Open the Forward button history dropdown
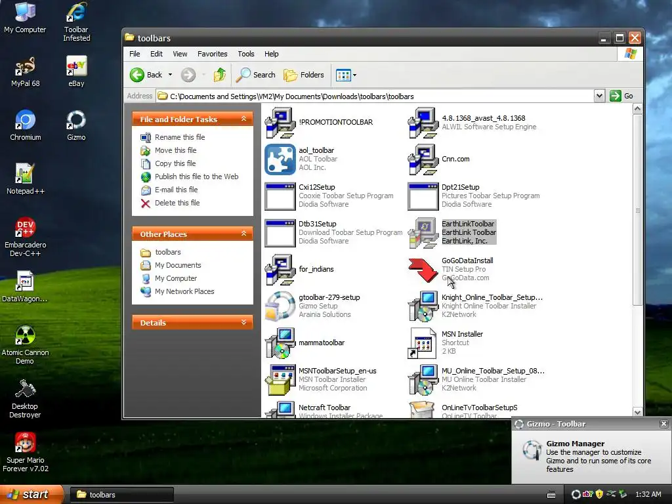 203,75
